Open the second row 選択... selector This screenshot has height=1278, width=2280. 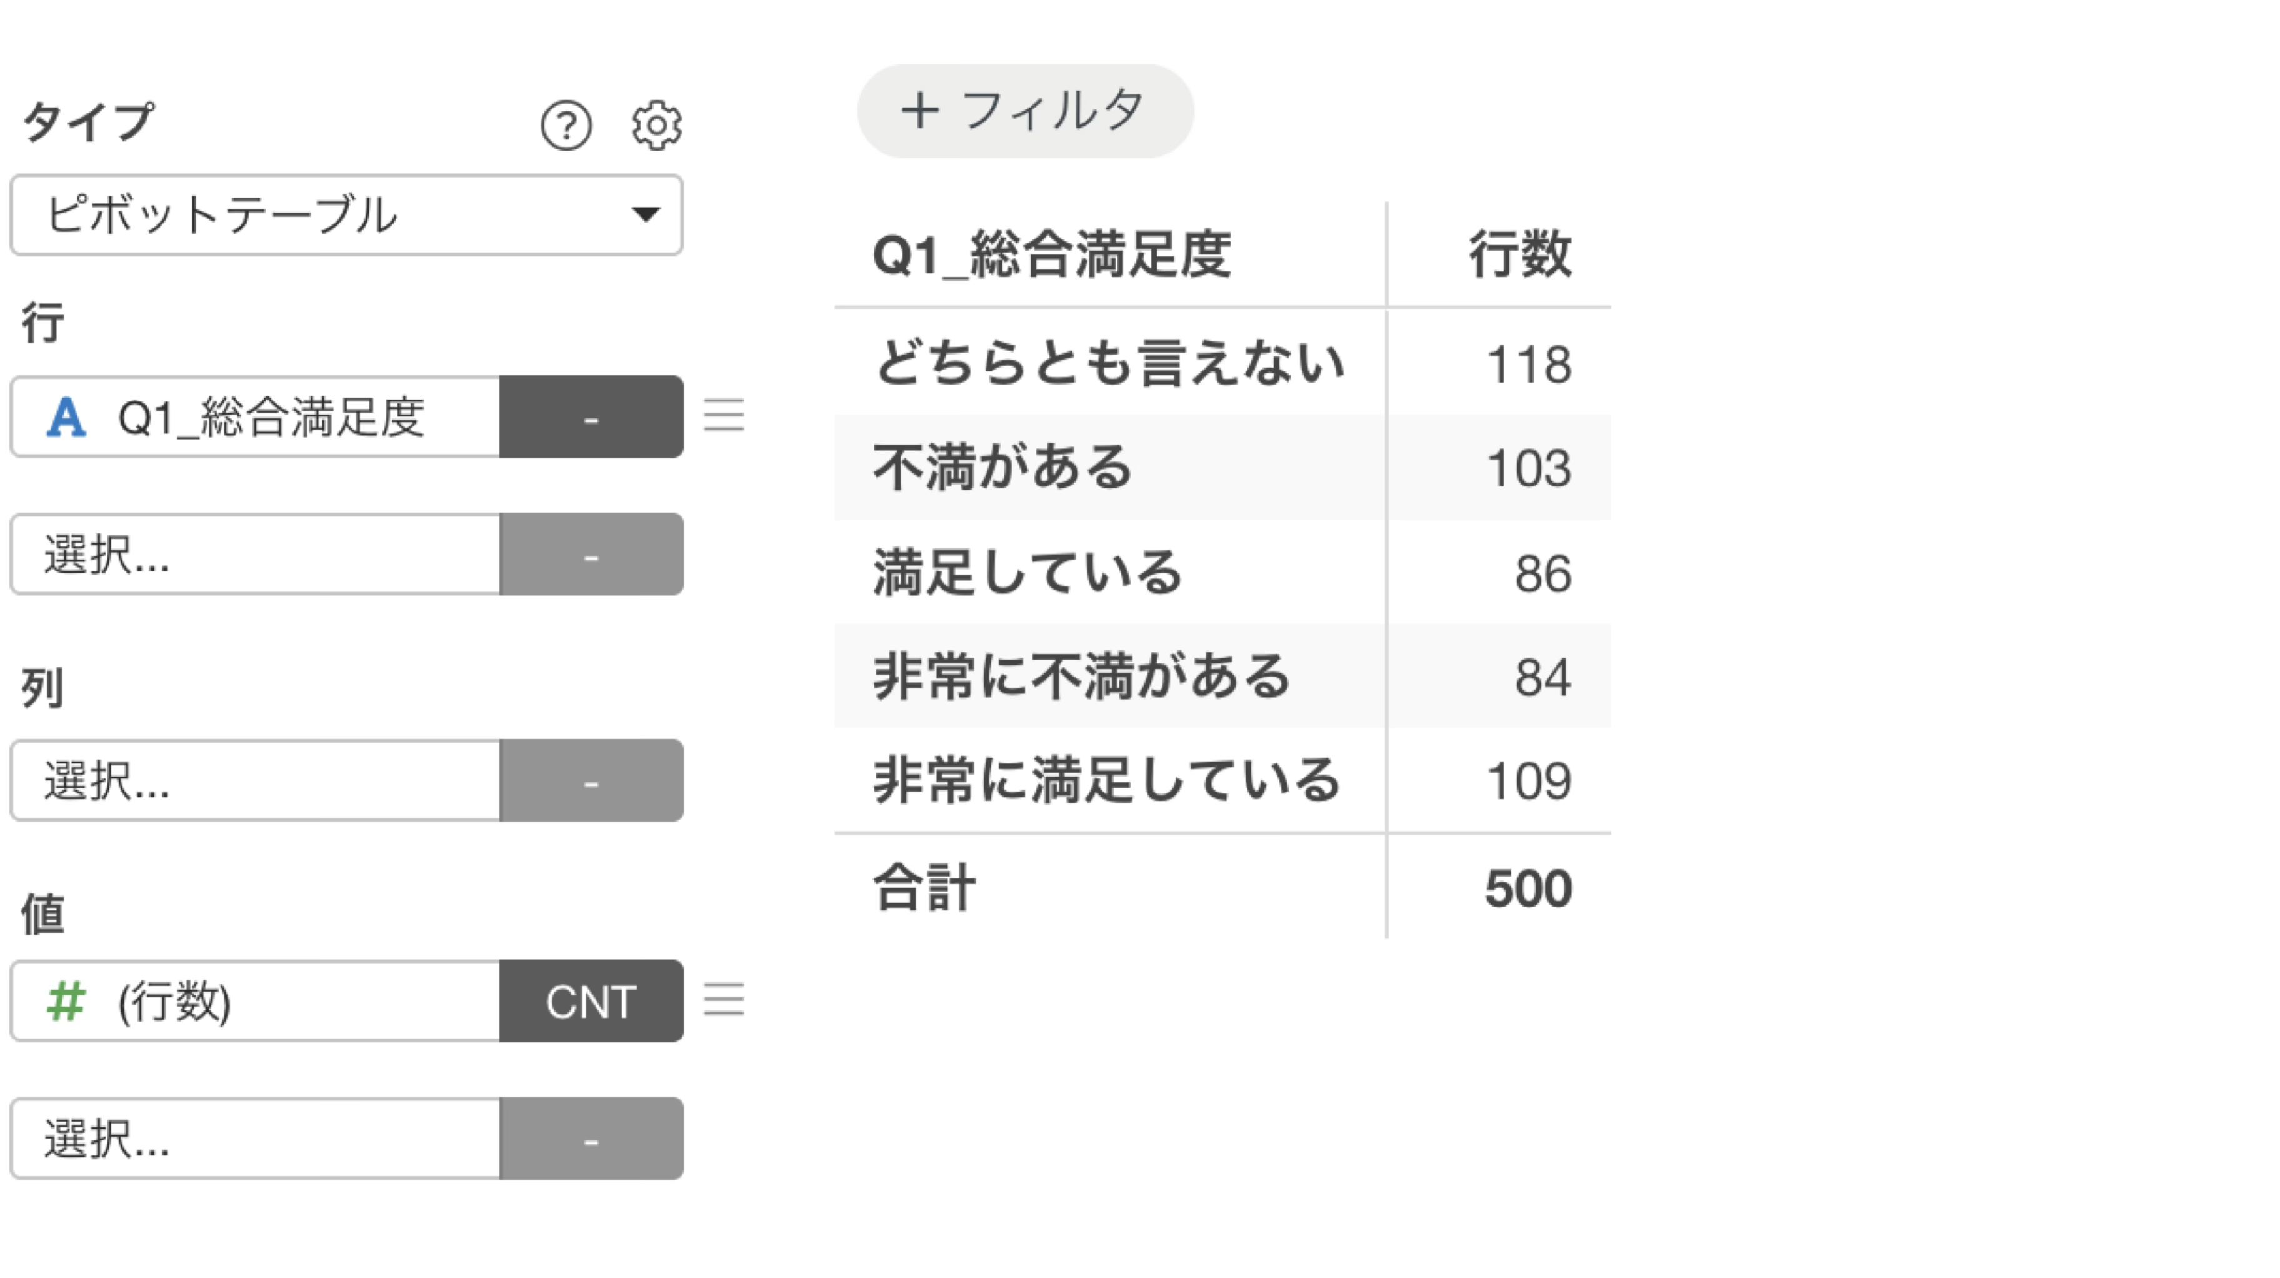coord(256,555)
